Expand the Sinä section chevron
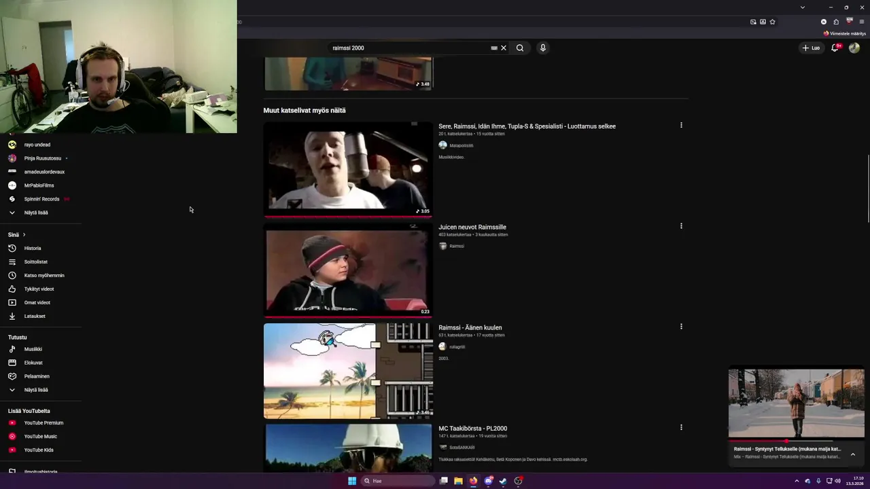Viewport: 870px width, 489px height. 24,235
